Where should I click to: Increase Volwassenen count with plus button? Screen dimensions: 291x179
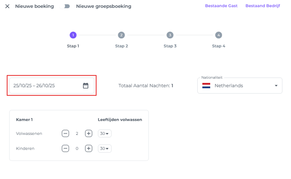(x=89, y=134)
